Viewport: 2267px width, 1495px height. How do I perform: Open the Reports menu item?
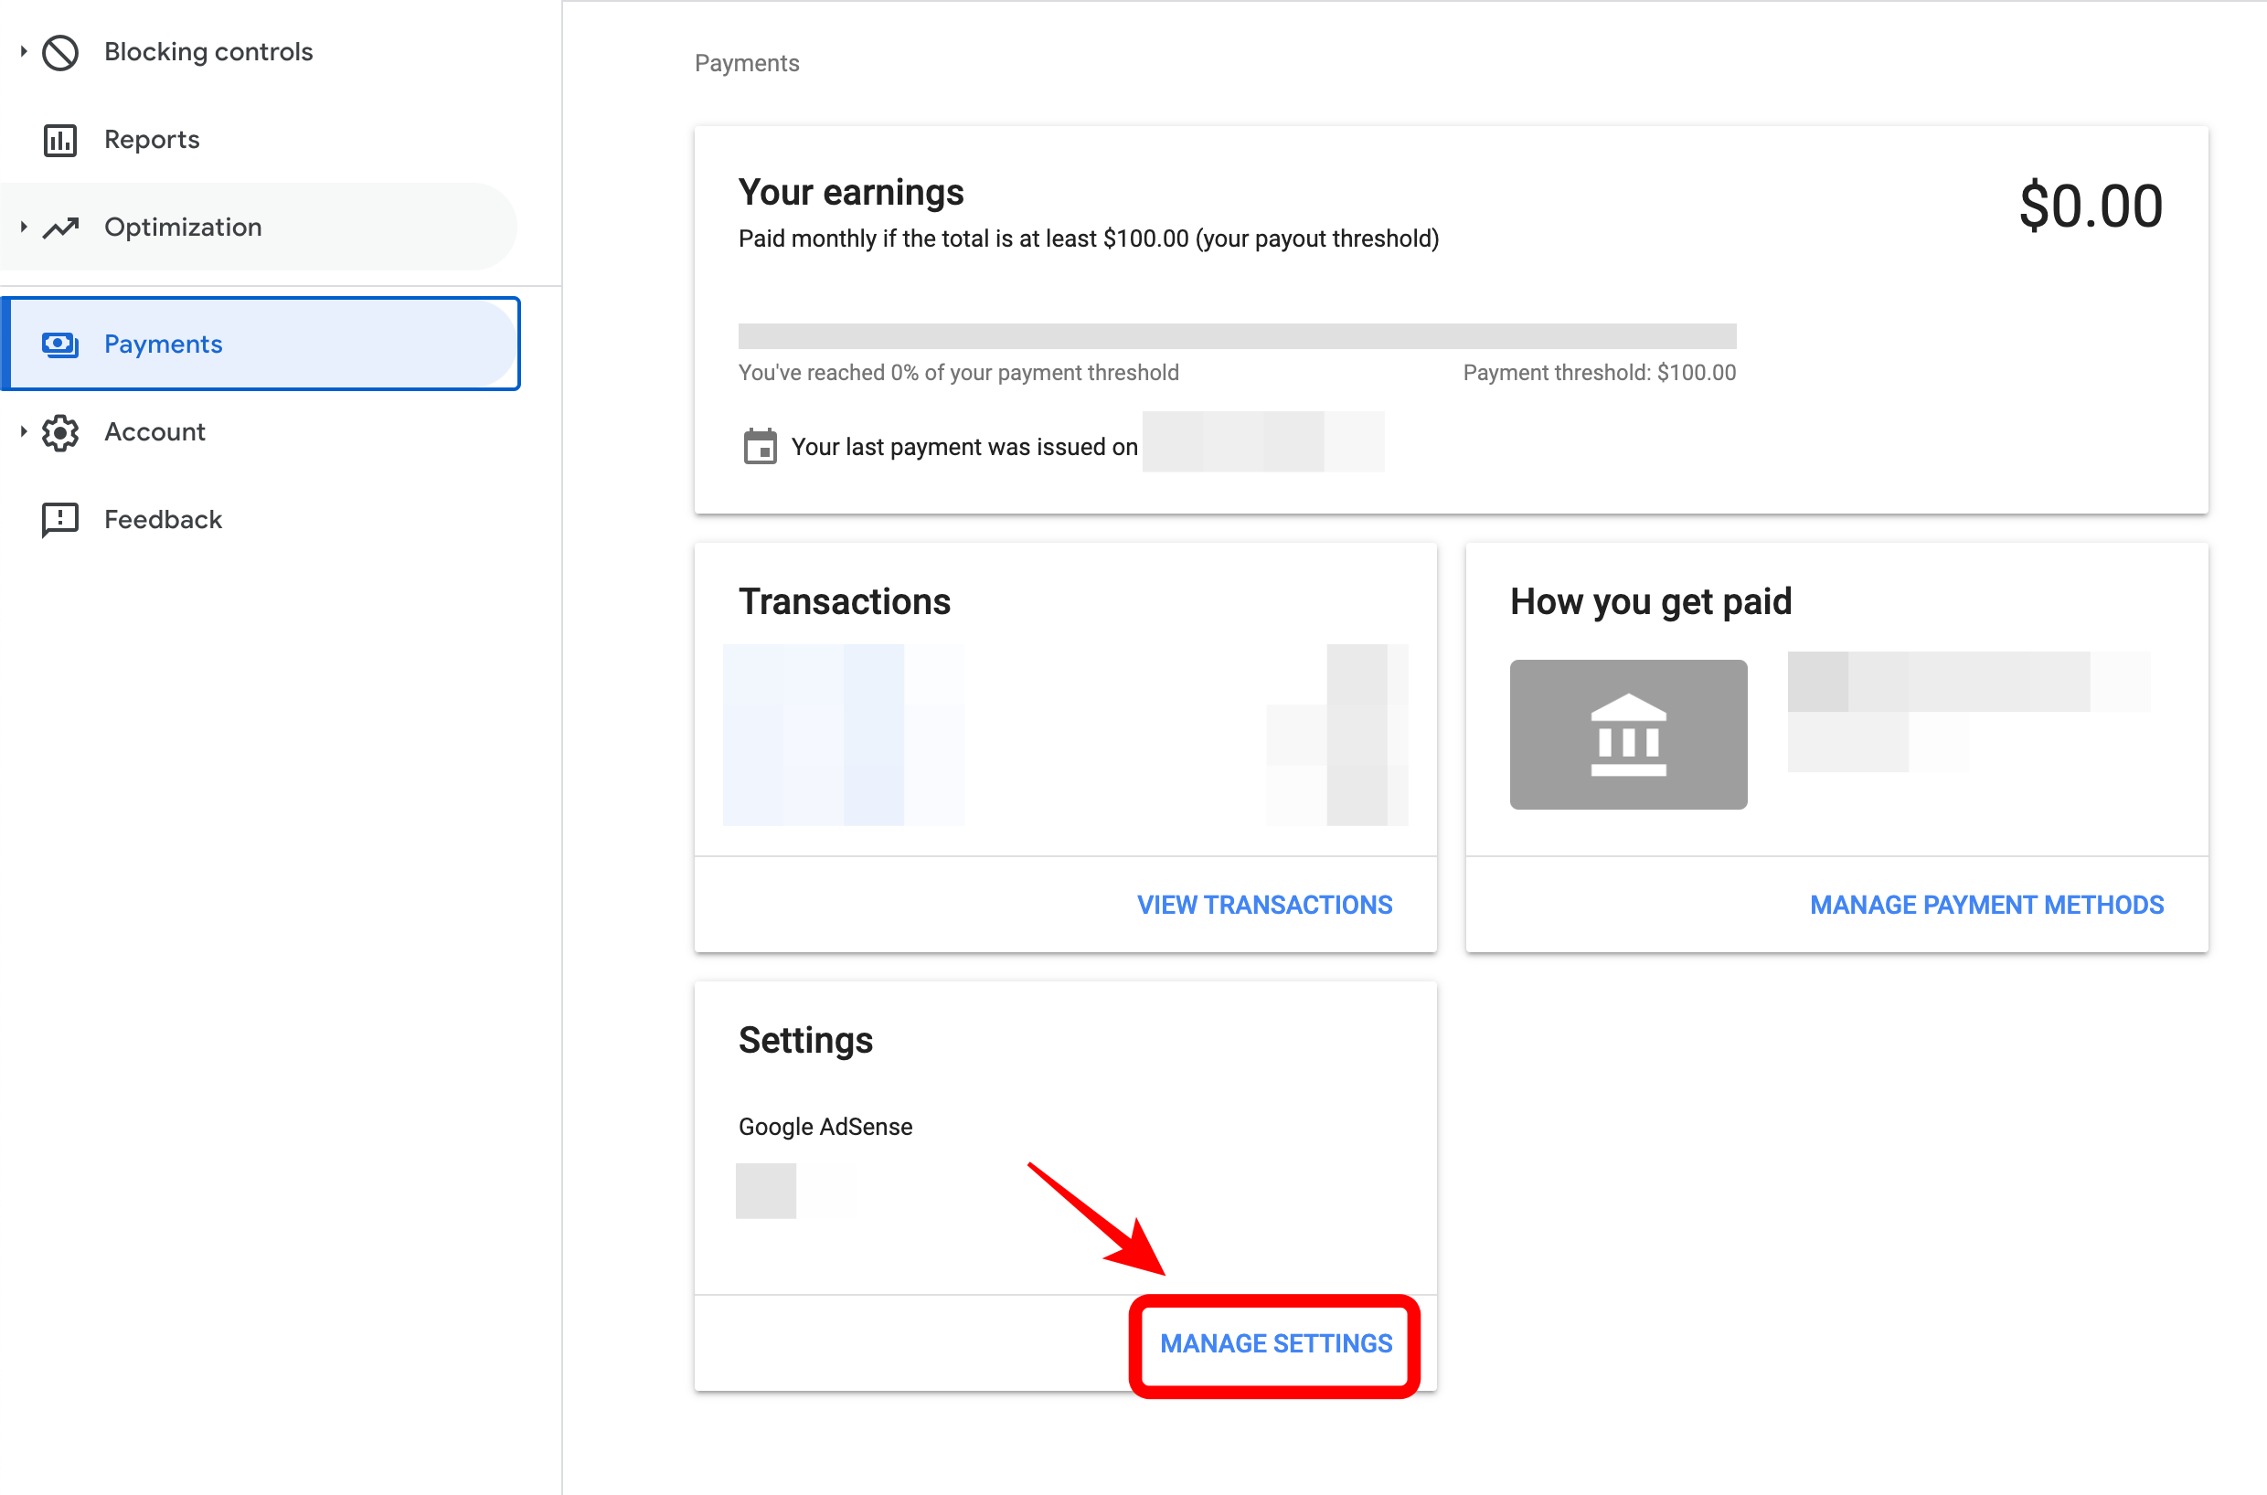pyautogui.click(x=152, y=140)
